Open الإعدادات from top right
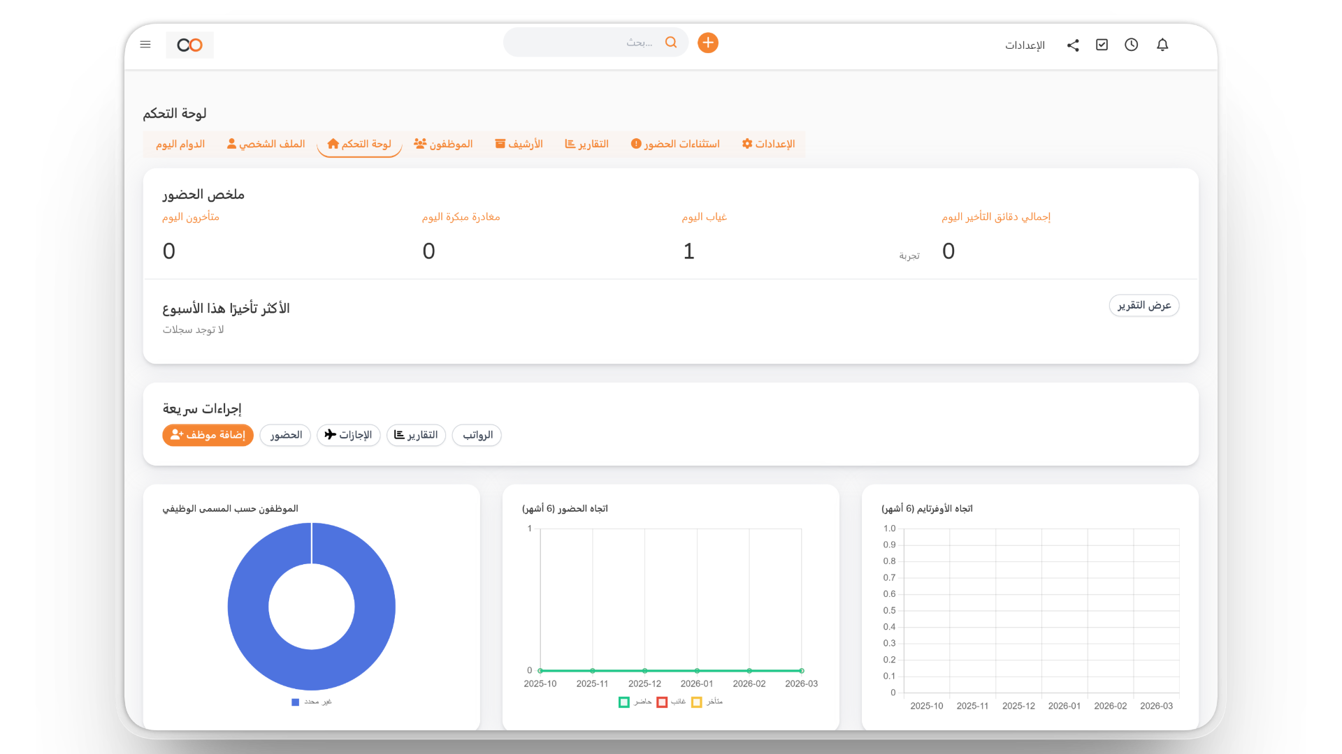 point(1025,45)
